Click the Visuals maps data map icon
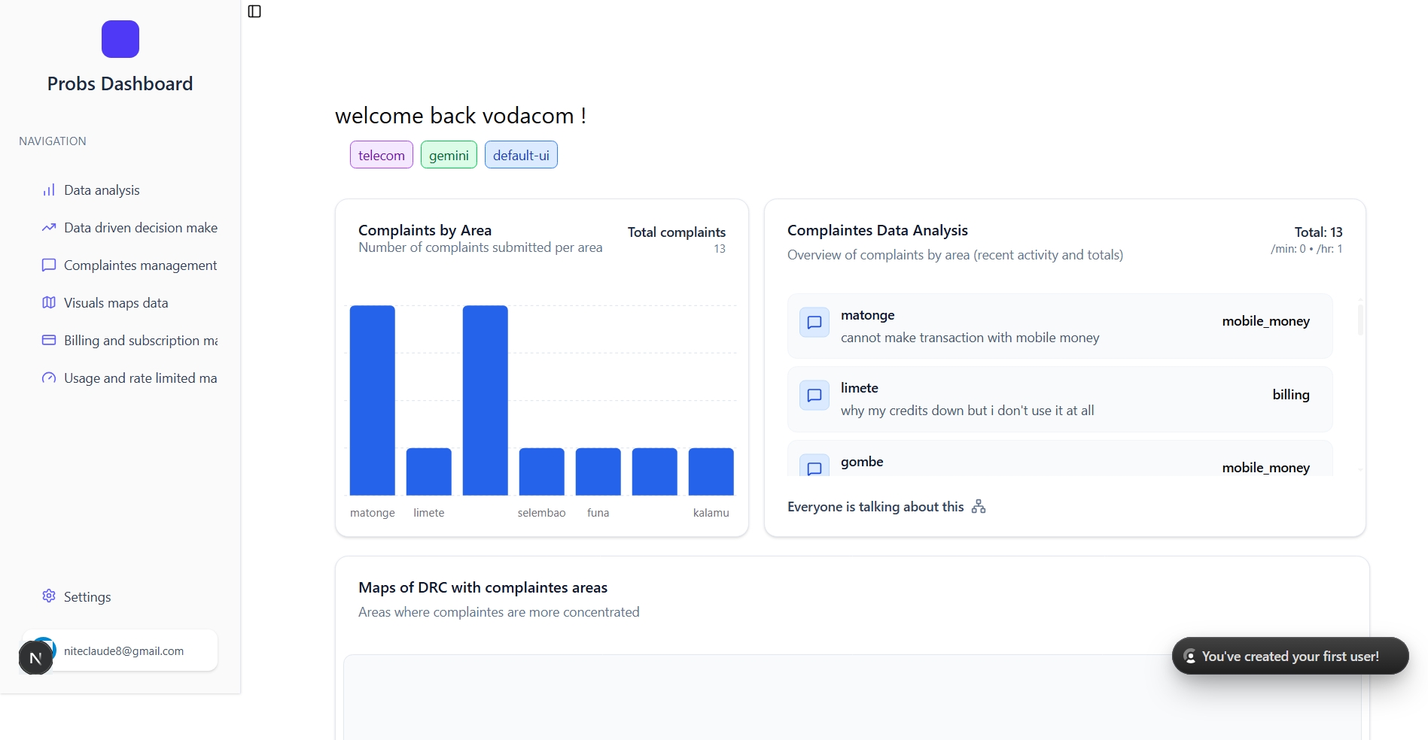 pos(49,302)
